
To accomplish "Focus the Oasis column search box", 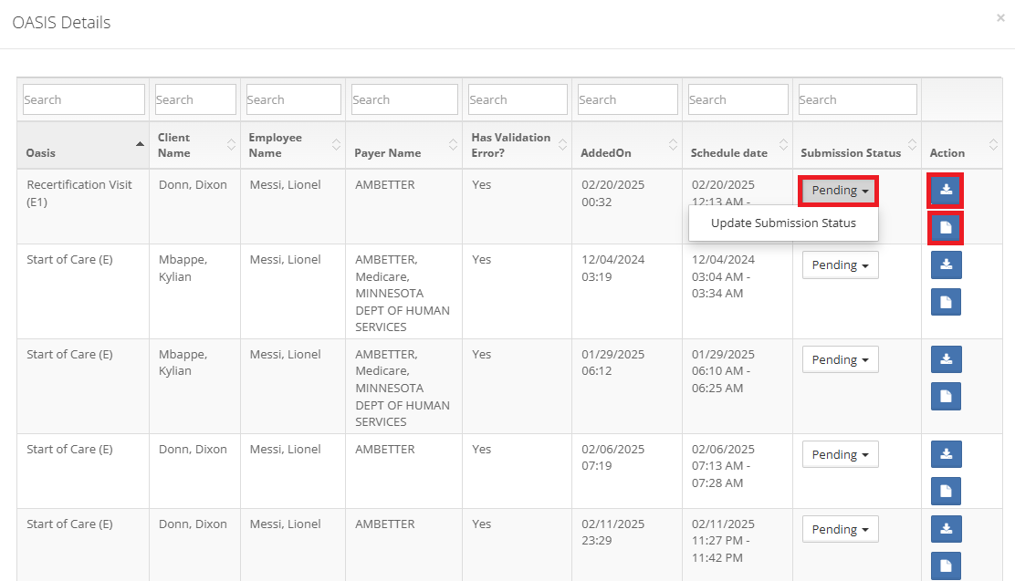I will 83,99.
